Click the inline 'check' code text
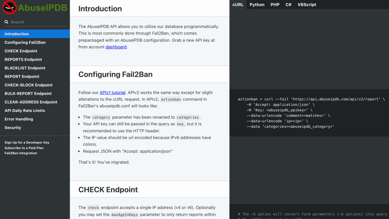Screen dimensions: 389x219 pos(93,208)
